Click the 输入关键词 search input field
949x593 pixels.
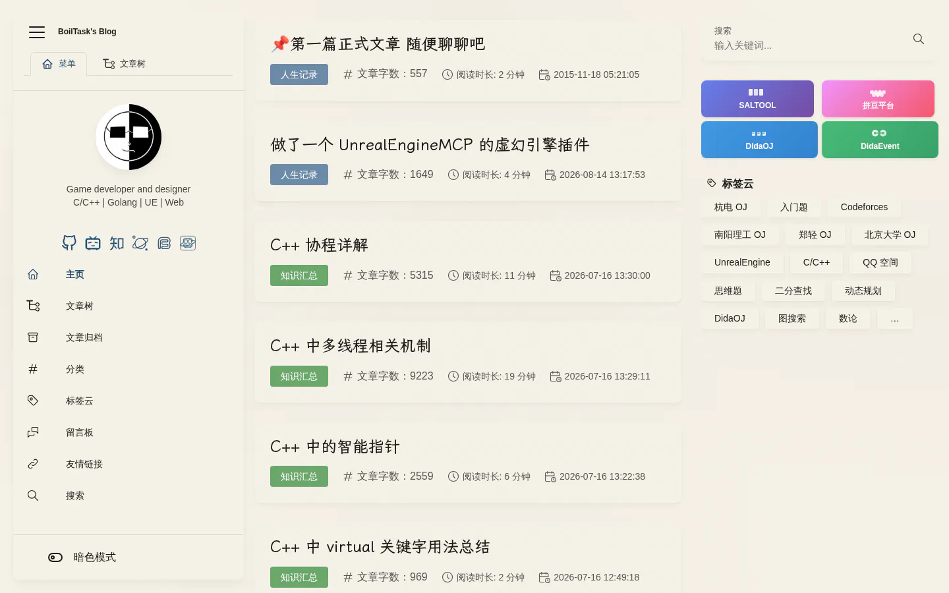point(807,45)
